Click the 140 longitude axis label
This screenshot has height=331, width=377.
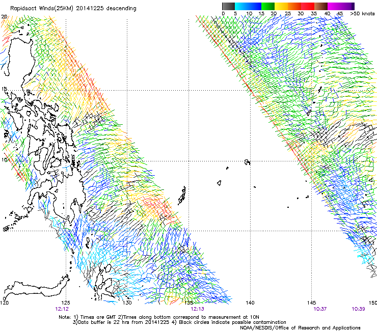coord(250,302)
